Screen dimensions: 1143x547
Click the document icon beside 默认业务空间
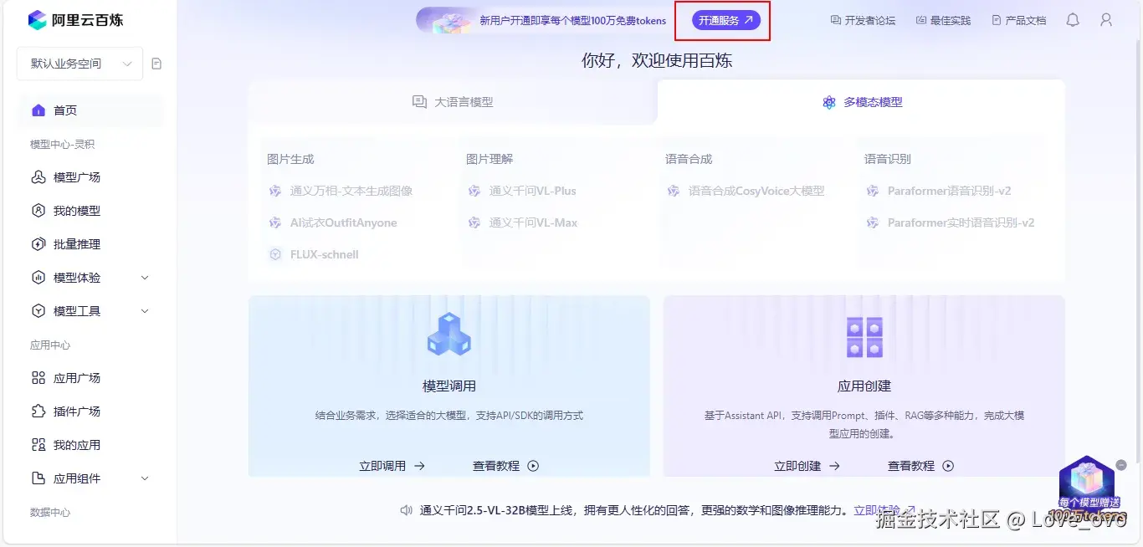[156, 64]
